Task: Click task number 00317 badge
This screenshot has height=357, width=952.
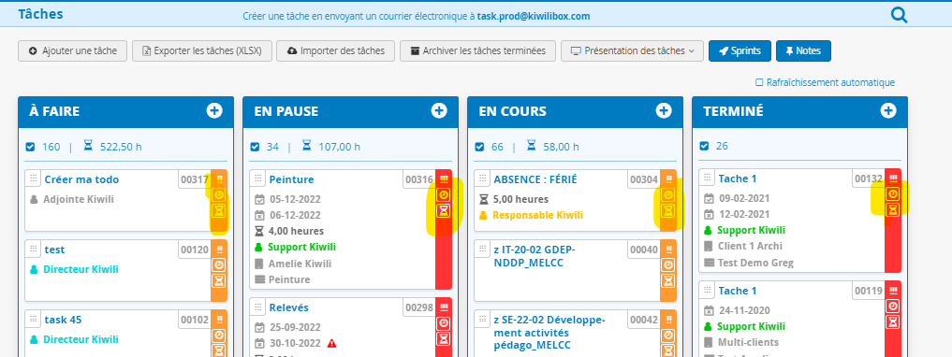Action: (x=195, y=179)
